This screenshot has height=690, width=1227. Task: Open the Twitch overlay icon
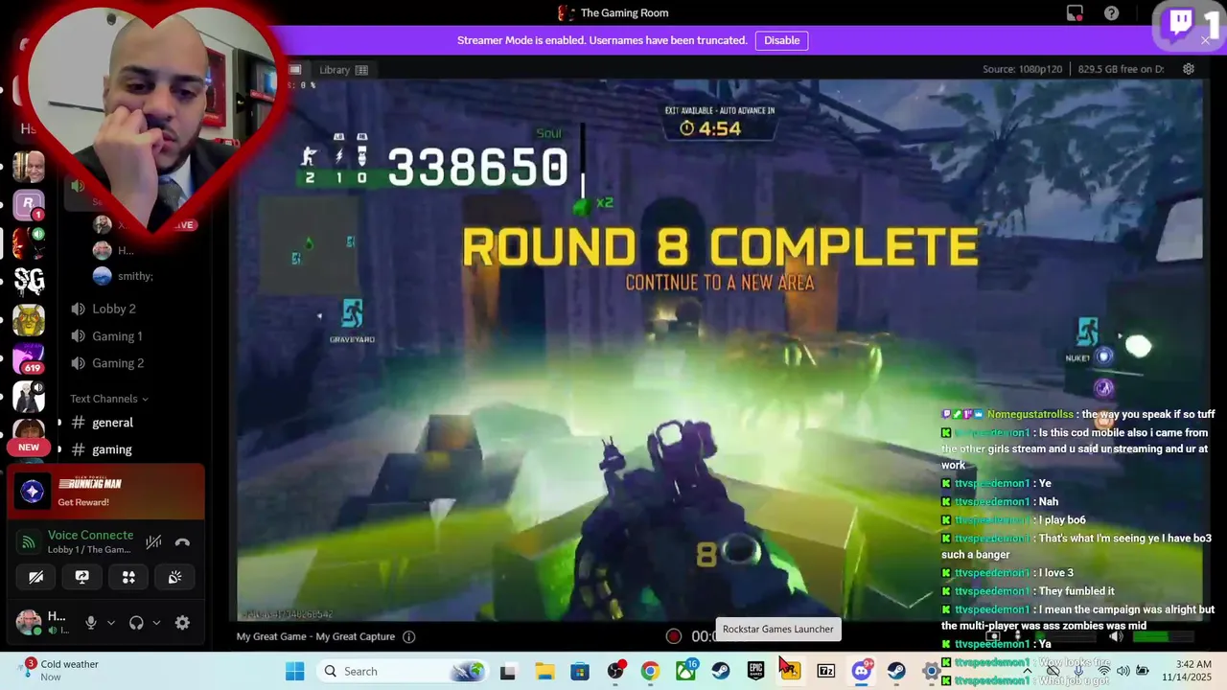pyautogui.click(x=1180, y=23)
